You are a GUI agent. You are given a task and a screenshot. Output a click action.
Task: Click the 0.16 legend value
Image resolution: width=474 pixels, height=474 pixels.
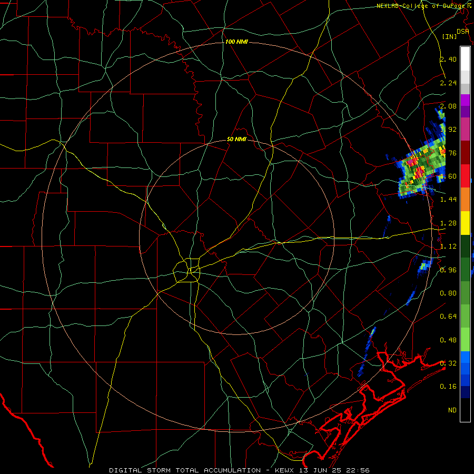[x=448, y=387]
